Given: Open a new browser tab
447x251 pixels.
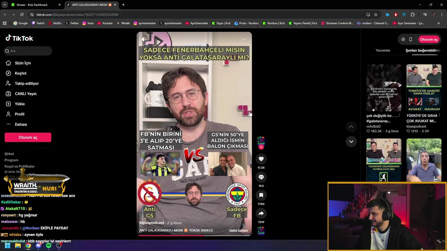Looking at the screenshot, I should coord(123,5).
